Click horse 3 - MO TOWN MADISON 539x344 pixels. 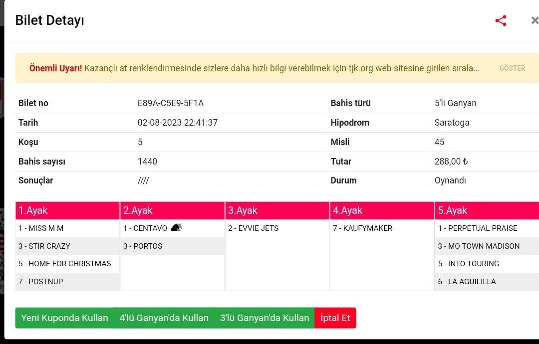(479, 246)
